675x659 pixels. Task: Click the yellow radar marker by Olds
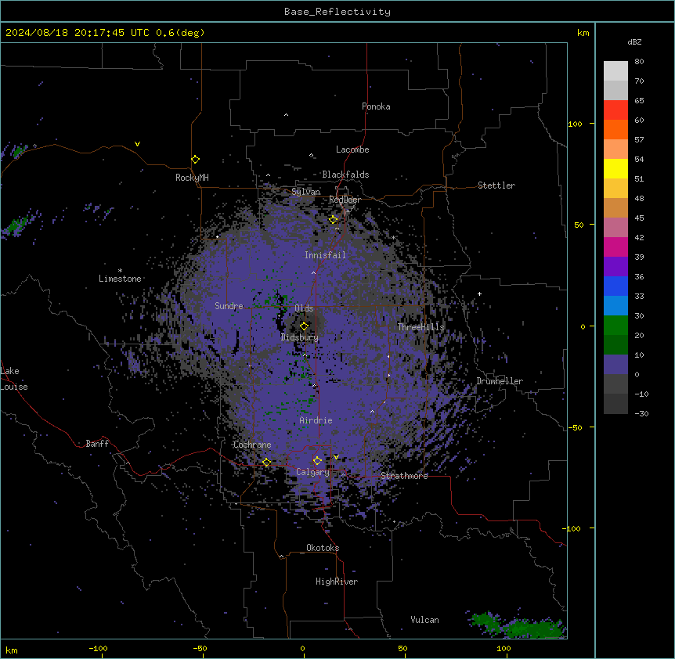click(x=304, y=326)
